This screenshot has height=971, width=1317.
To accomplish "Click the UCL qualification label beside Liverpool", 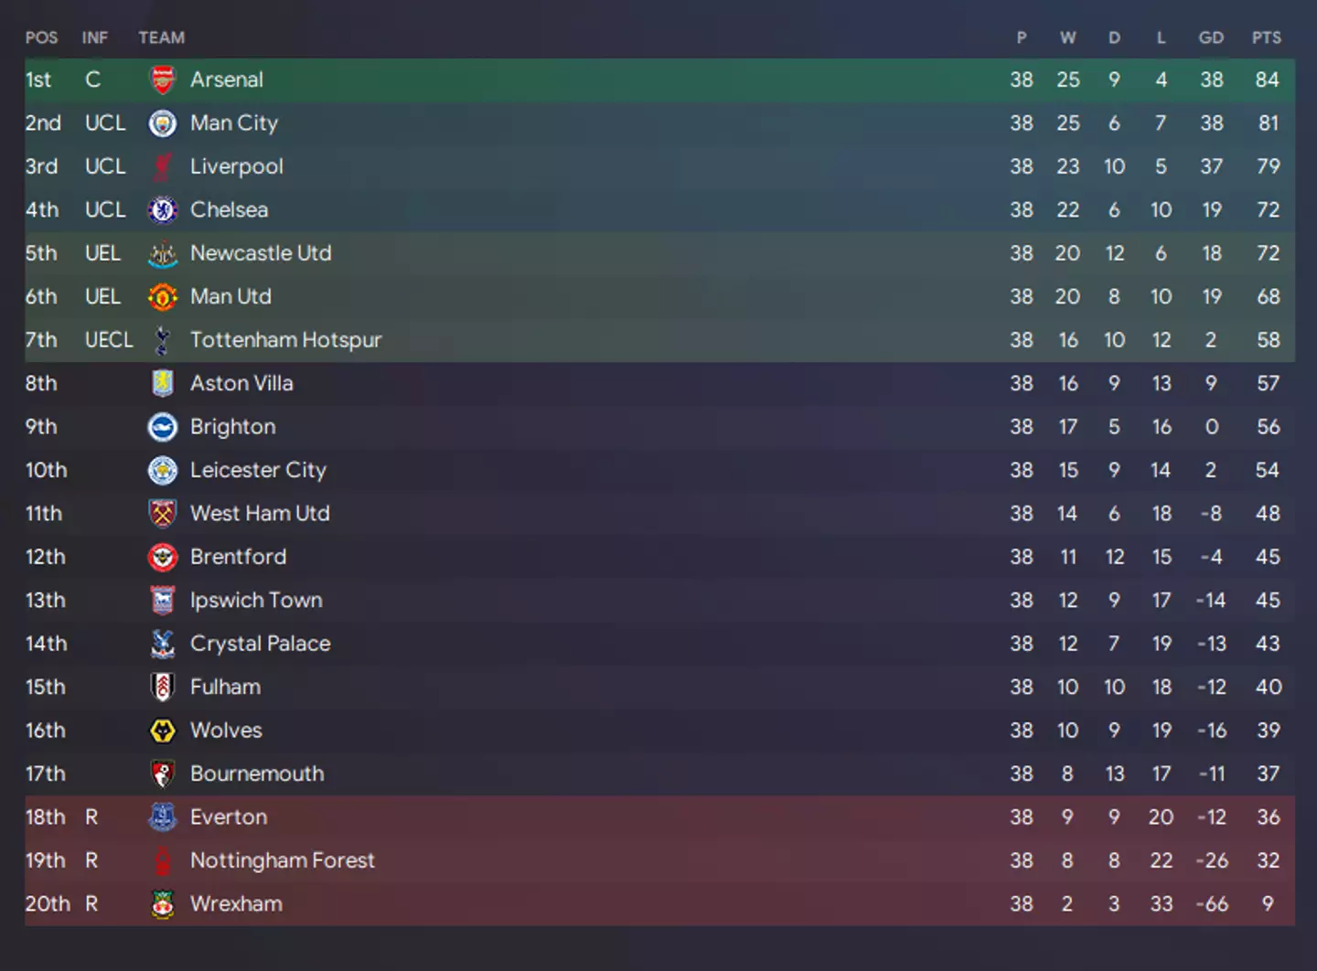I will pos(105,166).
